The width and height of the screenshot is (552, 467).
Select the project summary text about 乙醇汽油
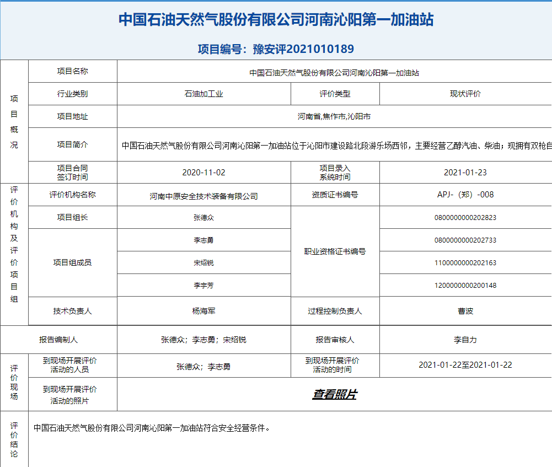336,146
